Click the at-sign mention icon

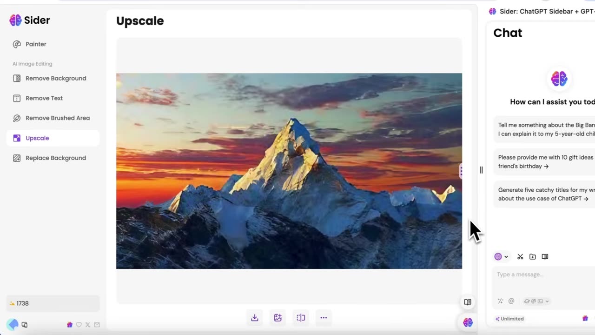click(511, 301)
